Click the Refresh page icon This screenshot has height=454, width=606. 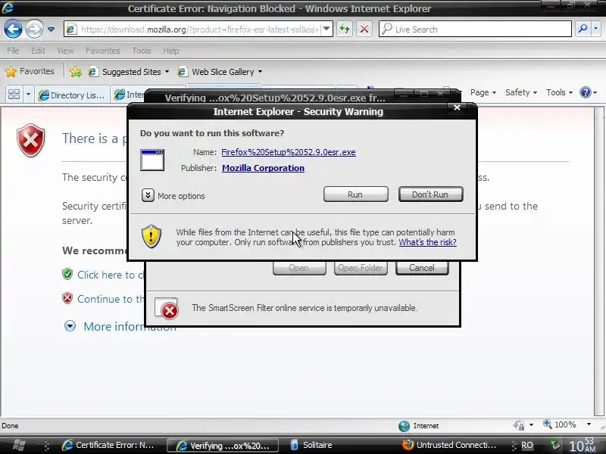pos(345,30)
